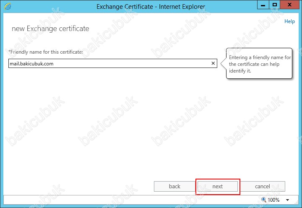Clear the friendly name field with the X

point(213,63)
